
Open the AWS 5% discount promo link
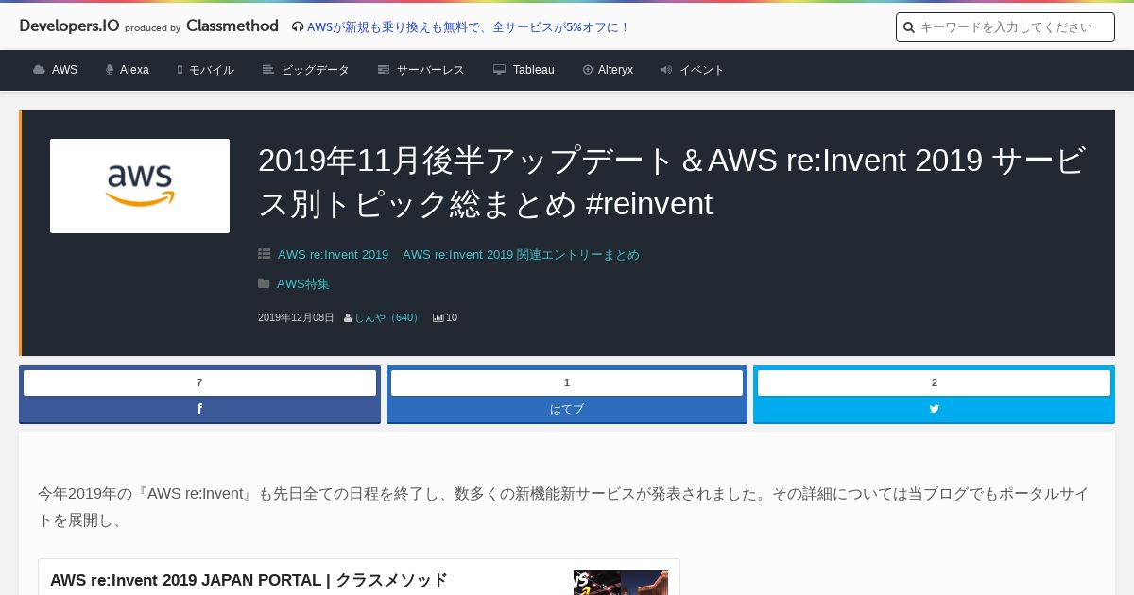pyautogui.click(x=469, y=27)
